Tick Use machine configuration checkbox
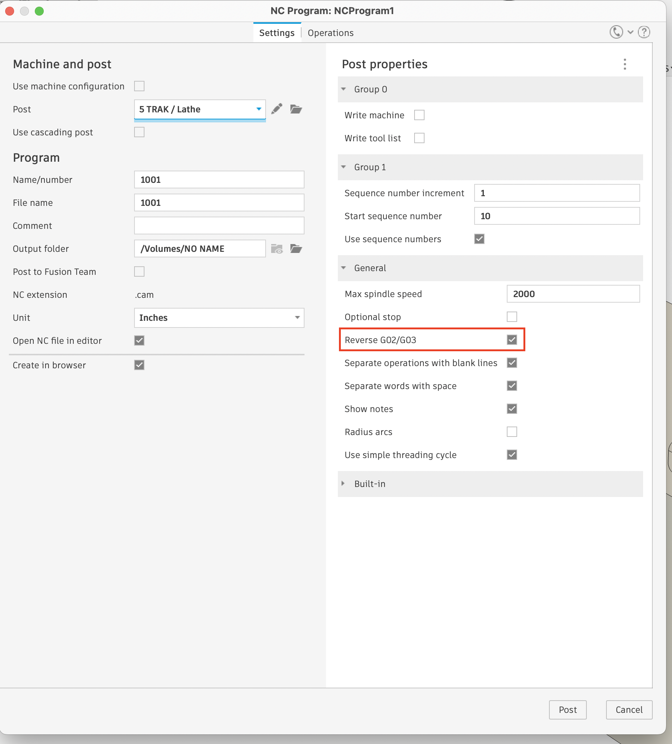The height and width of the screenshot is (744, 672). click(x=139, y=86)
